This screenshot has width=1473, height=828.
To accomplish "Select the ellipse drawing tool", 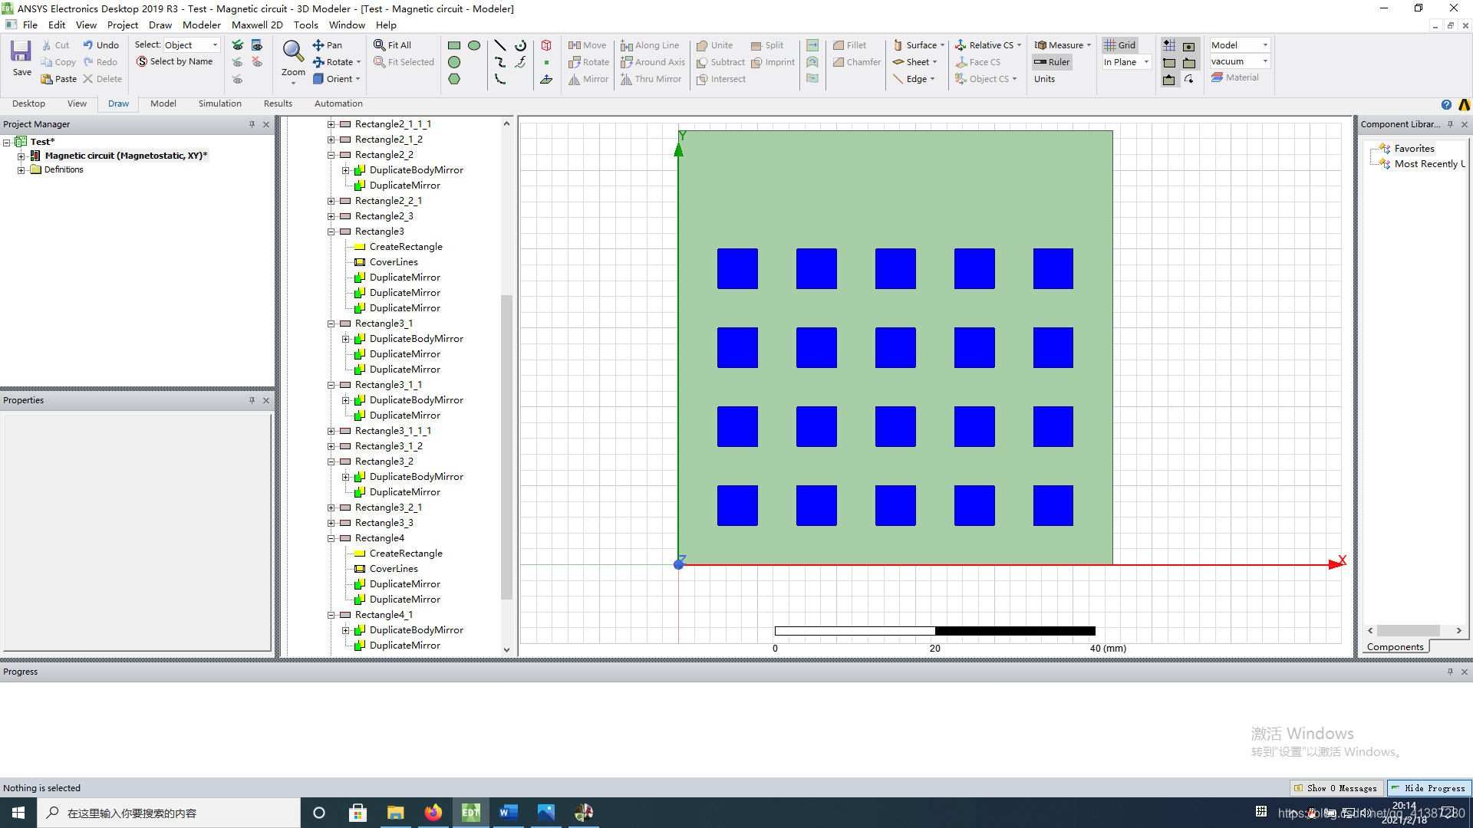I will pos(474,45).
